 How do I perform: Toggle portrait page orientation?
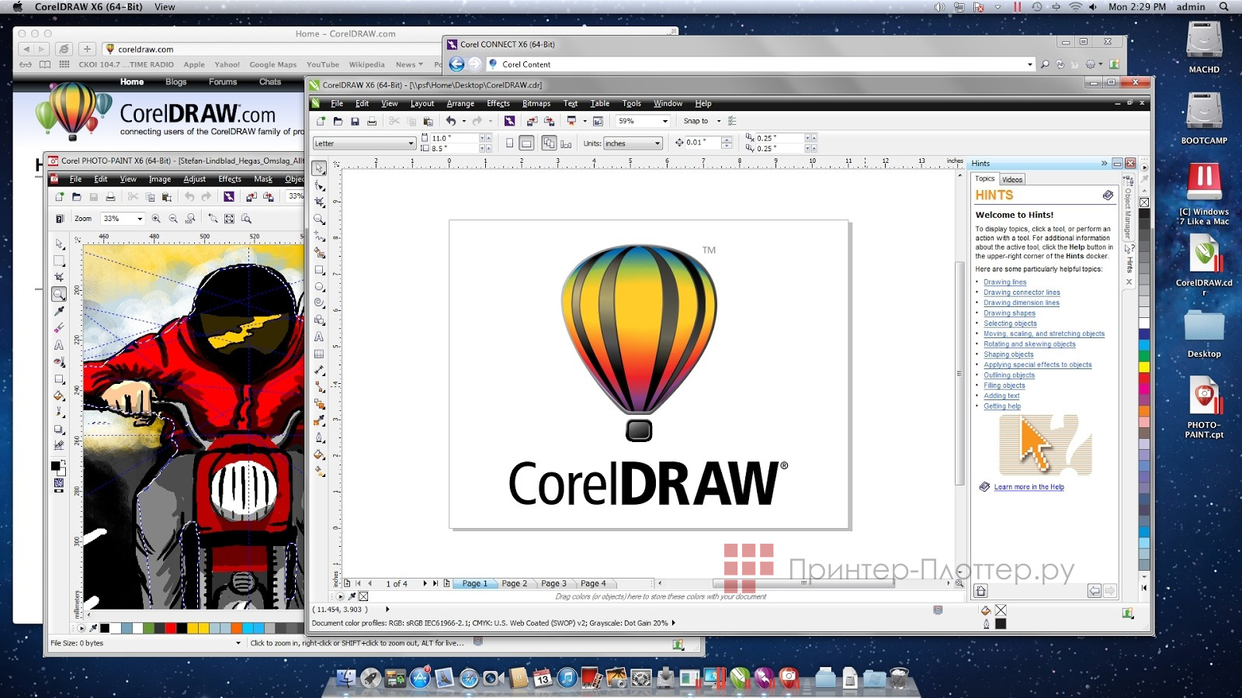[x=509, y=143]
